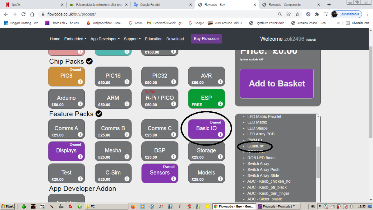View the R-Pi / PICO info icon
Viewport: 373px width, 210px height.
(173, 104)
